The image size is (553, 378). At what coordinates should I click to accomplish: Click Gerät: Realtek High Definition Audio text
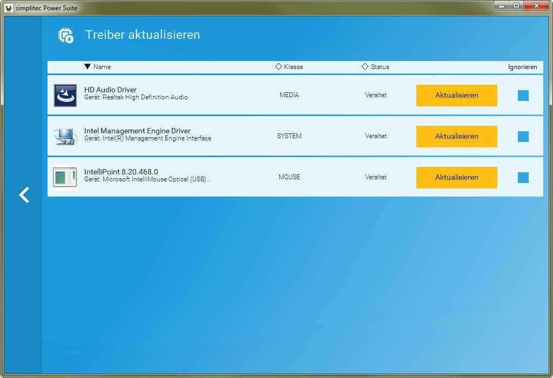[x=136, y=97]
